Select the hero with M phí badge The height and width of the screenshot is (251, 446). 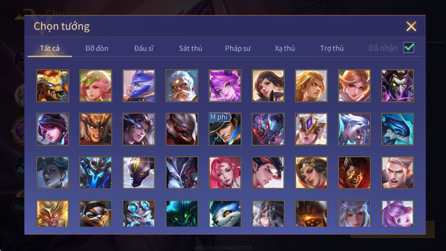click(225, 129)
